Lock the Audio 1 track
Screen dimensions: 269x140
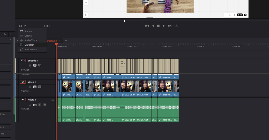pos(30,105)
